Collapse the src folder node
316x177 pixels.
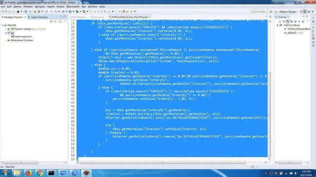6,33
